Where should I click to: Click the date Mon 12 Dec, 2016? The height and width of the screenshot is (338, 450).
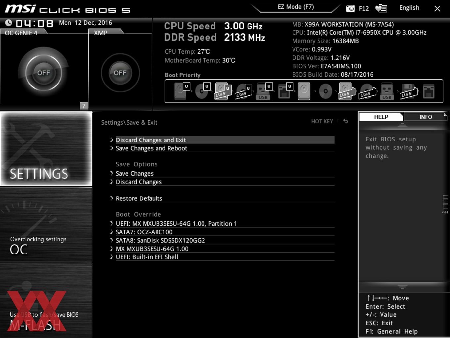(85, 23)
